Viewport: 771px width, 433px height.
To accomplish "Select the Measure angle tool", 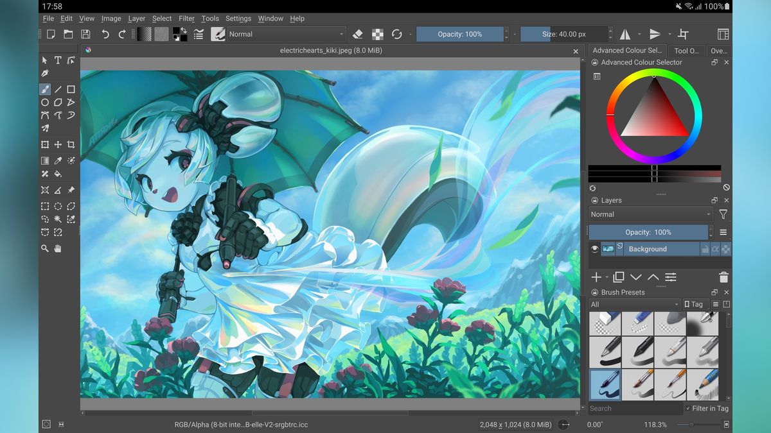I will click(58, 190).
